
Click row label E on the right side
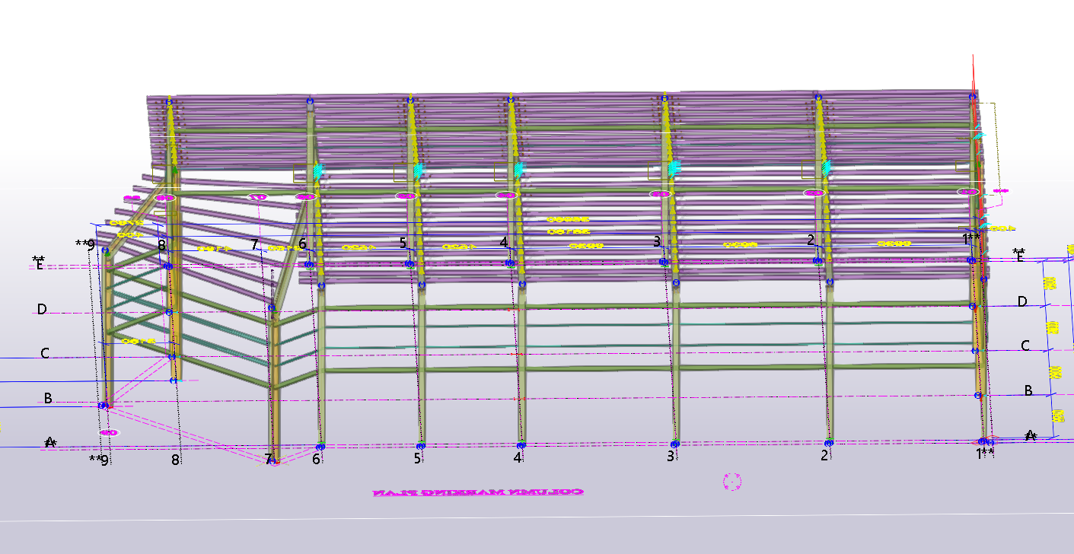tap(1020, 256)
